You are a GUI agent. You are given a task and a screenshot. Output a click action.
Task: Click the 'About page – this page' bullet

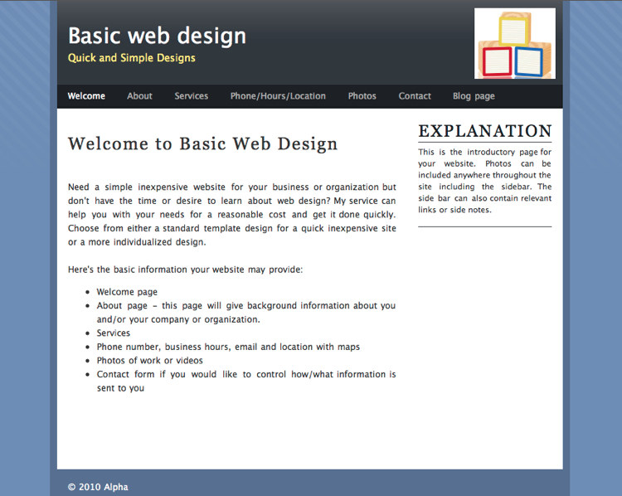246,313
